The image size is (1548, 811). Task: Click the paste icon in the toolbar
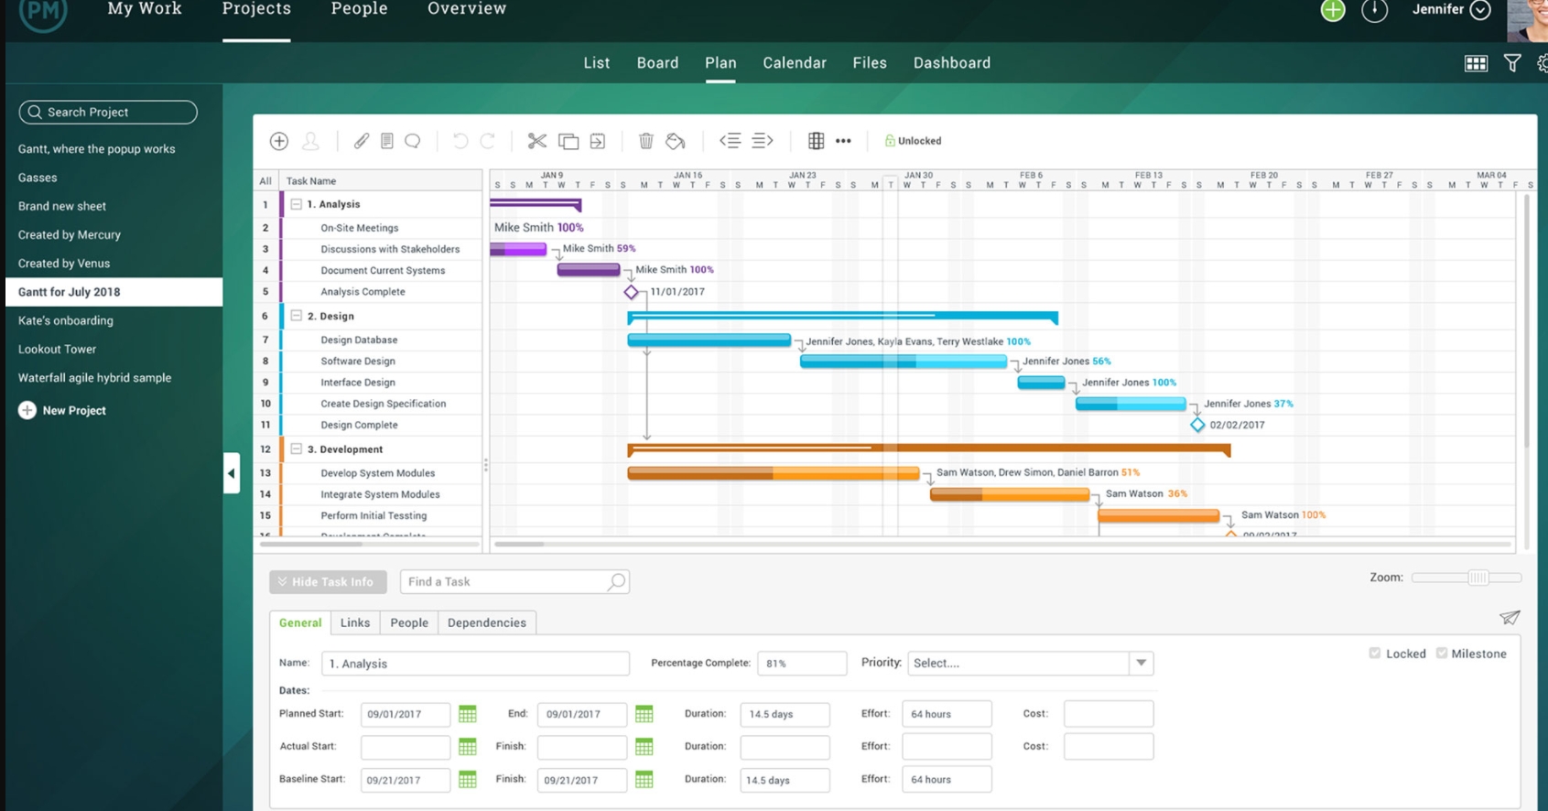click(598, 141)
